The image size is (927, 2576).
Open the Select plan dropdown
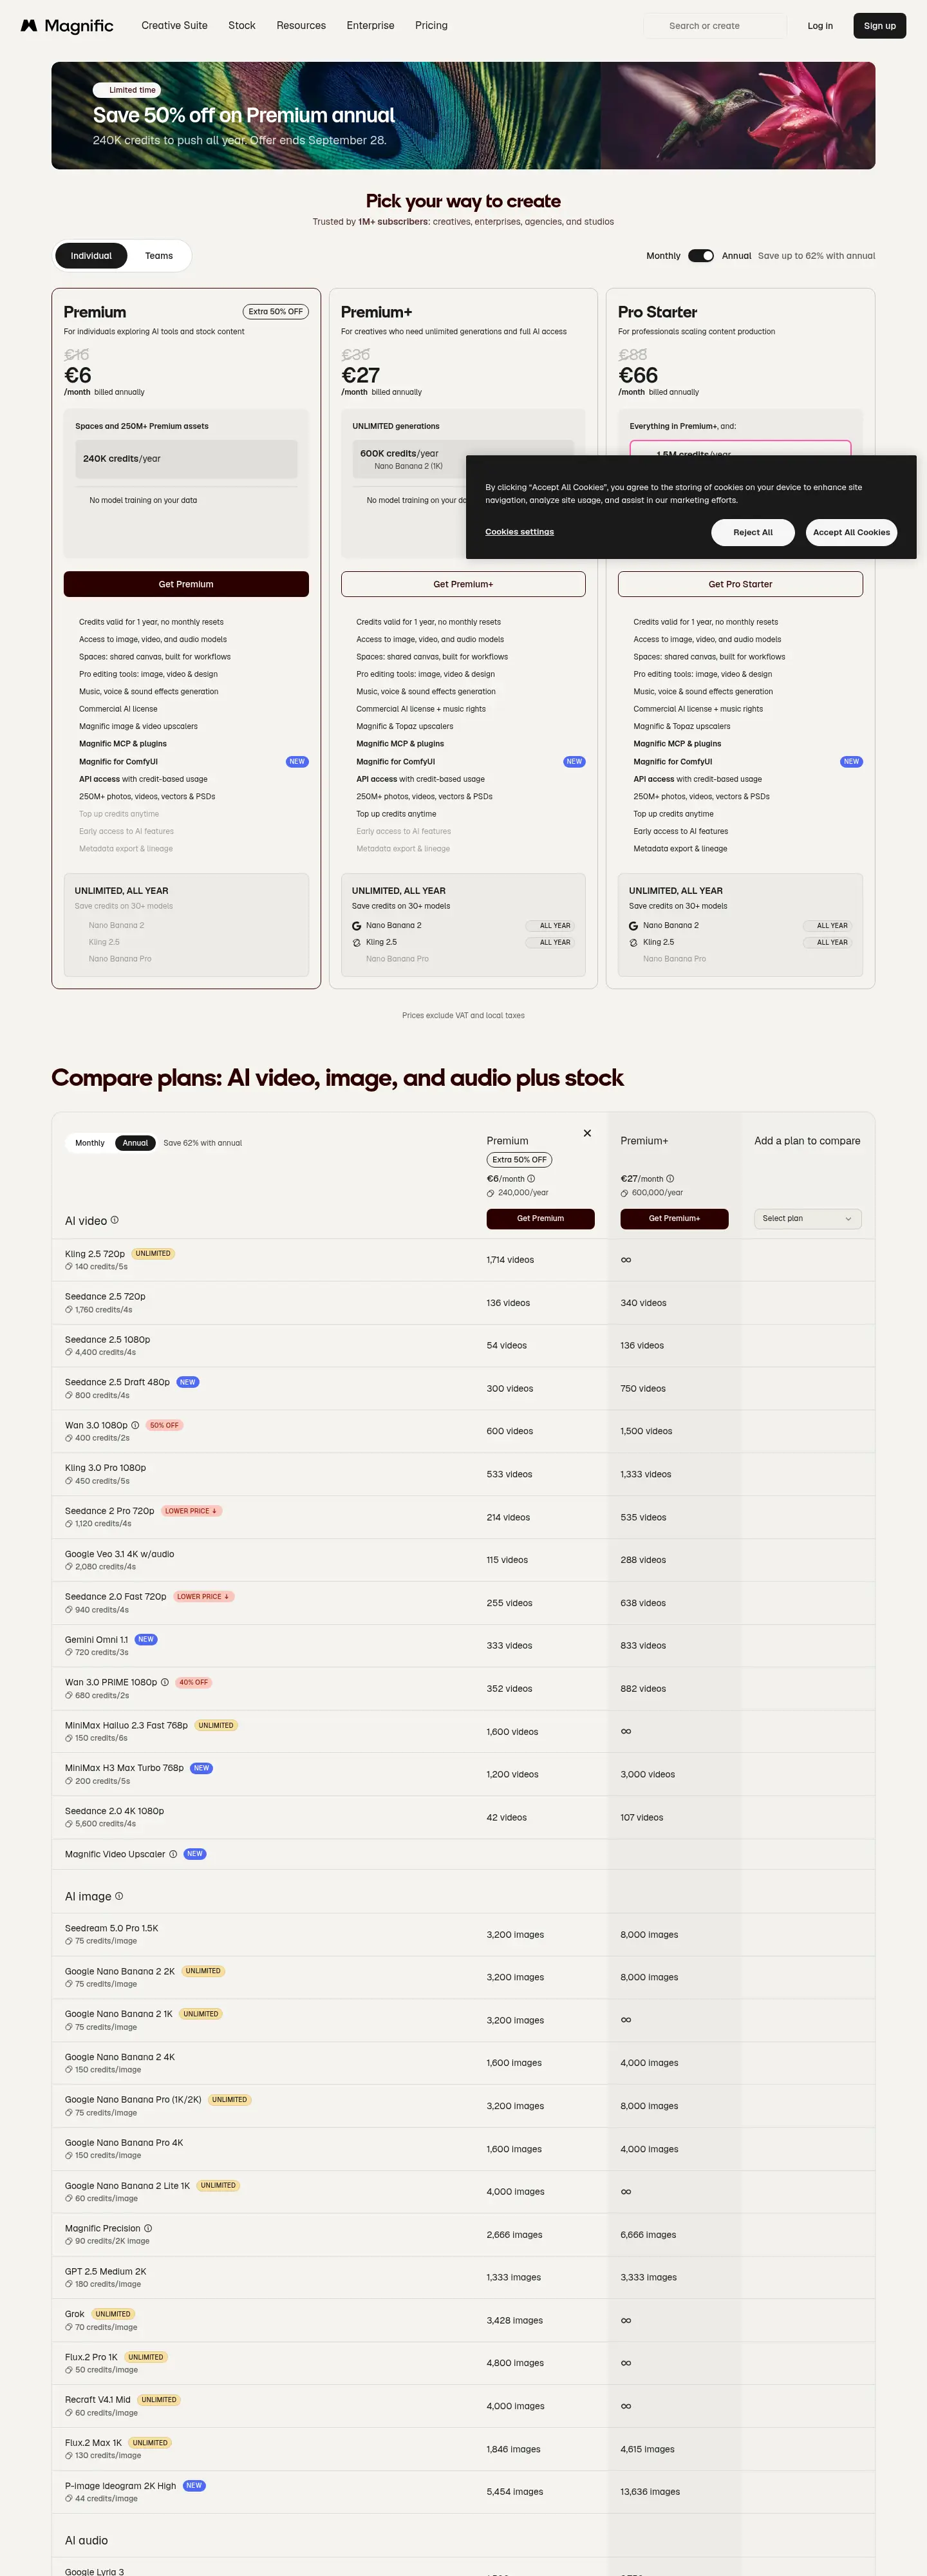[x=807, y=1218]
